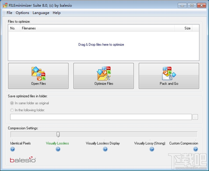Image resolution: width=209 pixels, height=171 pixels.
Task: Open the File menu
Action: coord(9,13)
